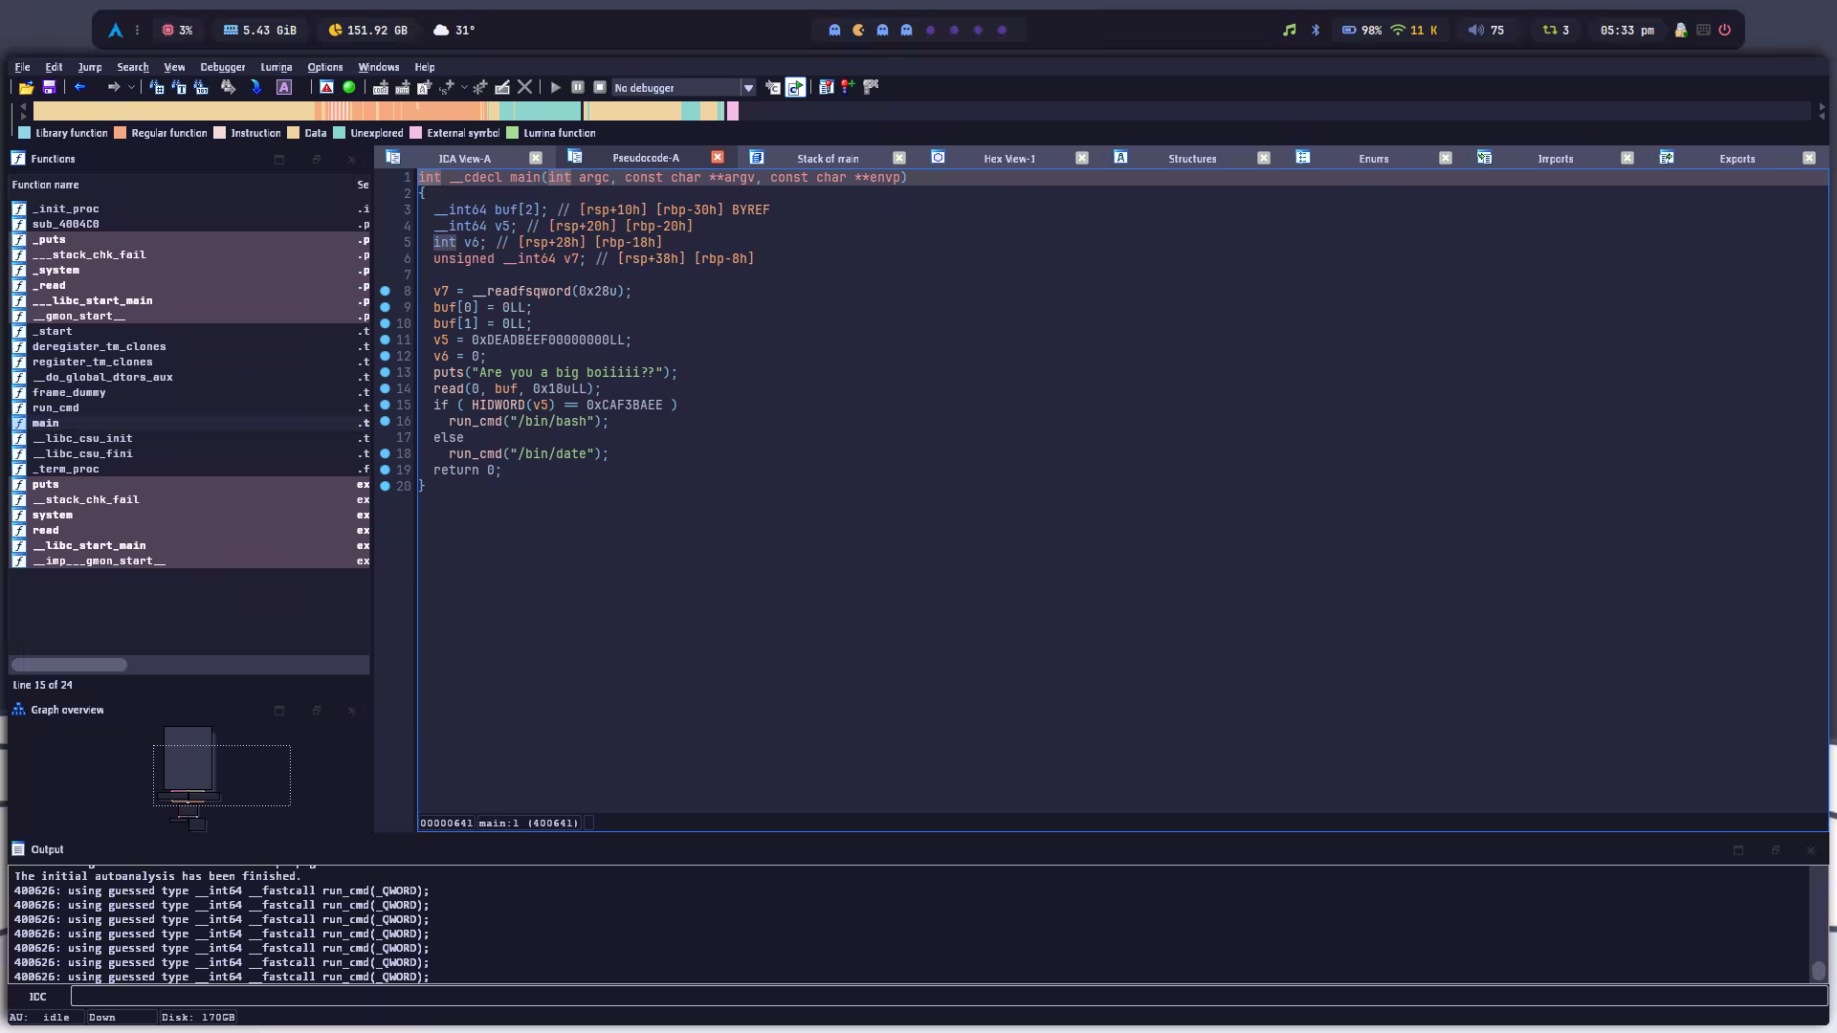Switch to the Hex View-1 tab
Image resolution: width=1837 pixels, height=1033 pixels.
tap(1008, 159)
